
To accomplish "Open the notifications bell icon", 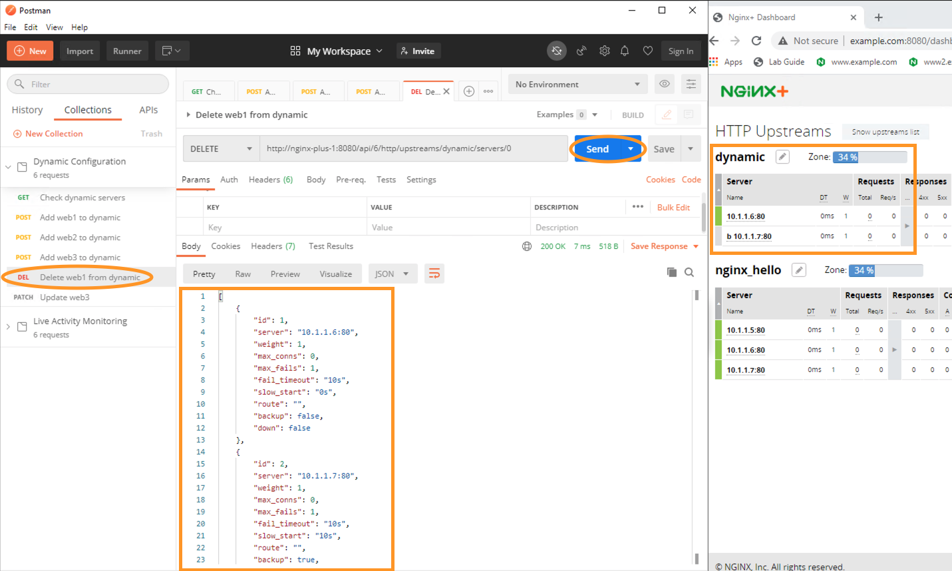I will [x=625, y=51].
